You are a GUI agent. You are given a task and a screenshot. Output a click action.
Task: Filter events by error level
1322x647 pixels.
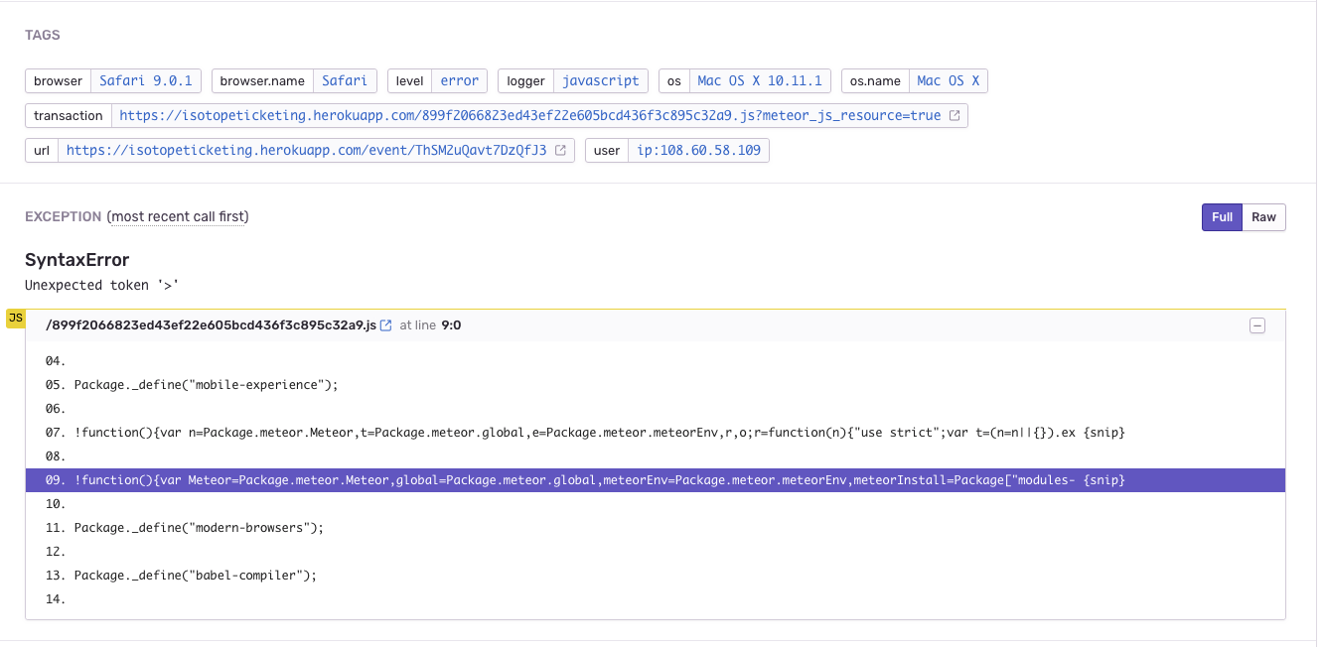tap(459, 80)
